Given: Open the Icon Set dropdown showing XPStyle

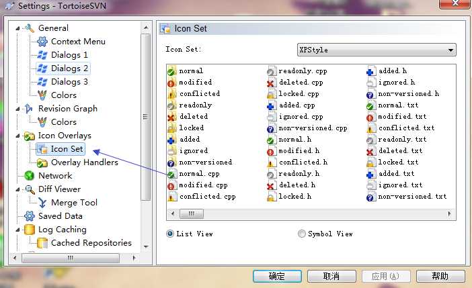Looking at the screenshot, I should pos(377,50).
